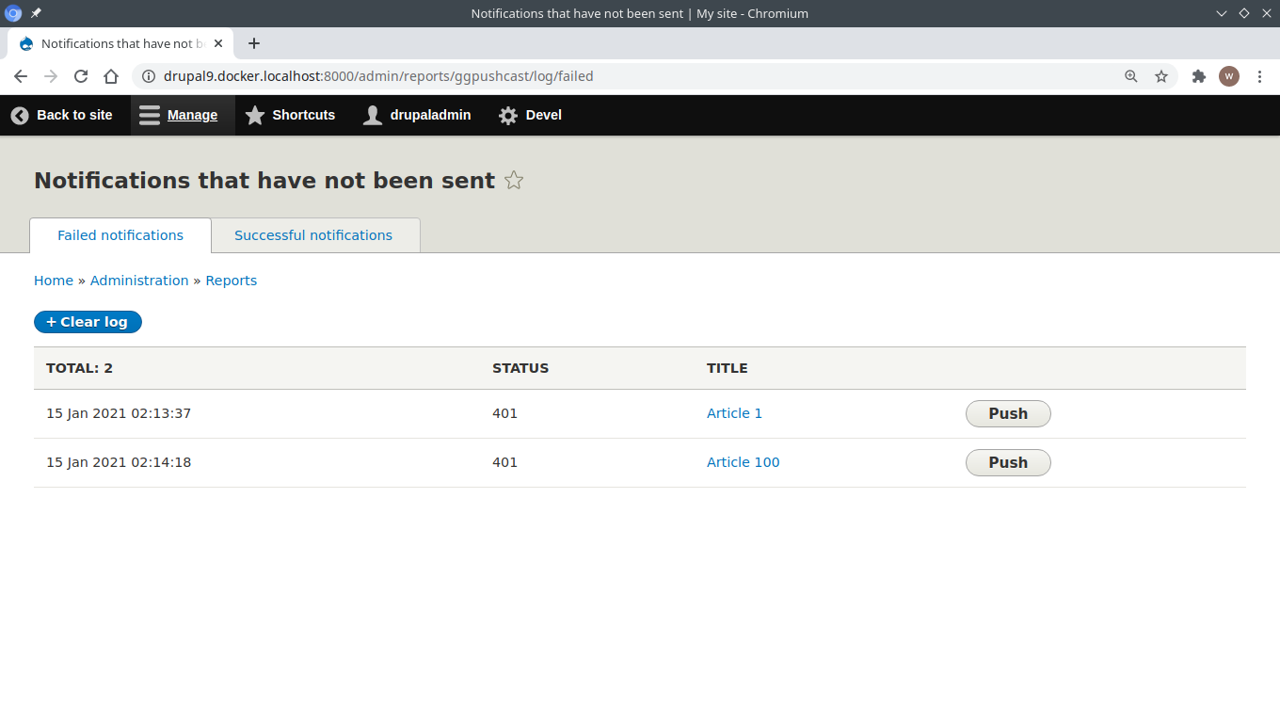Switch to the Successful notifications tab
Viewport: 1280px width, 723px height.
pos(313,235)
